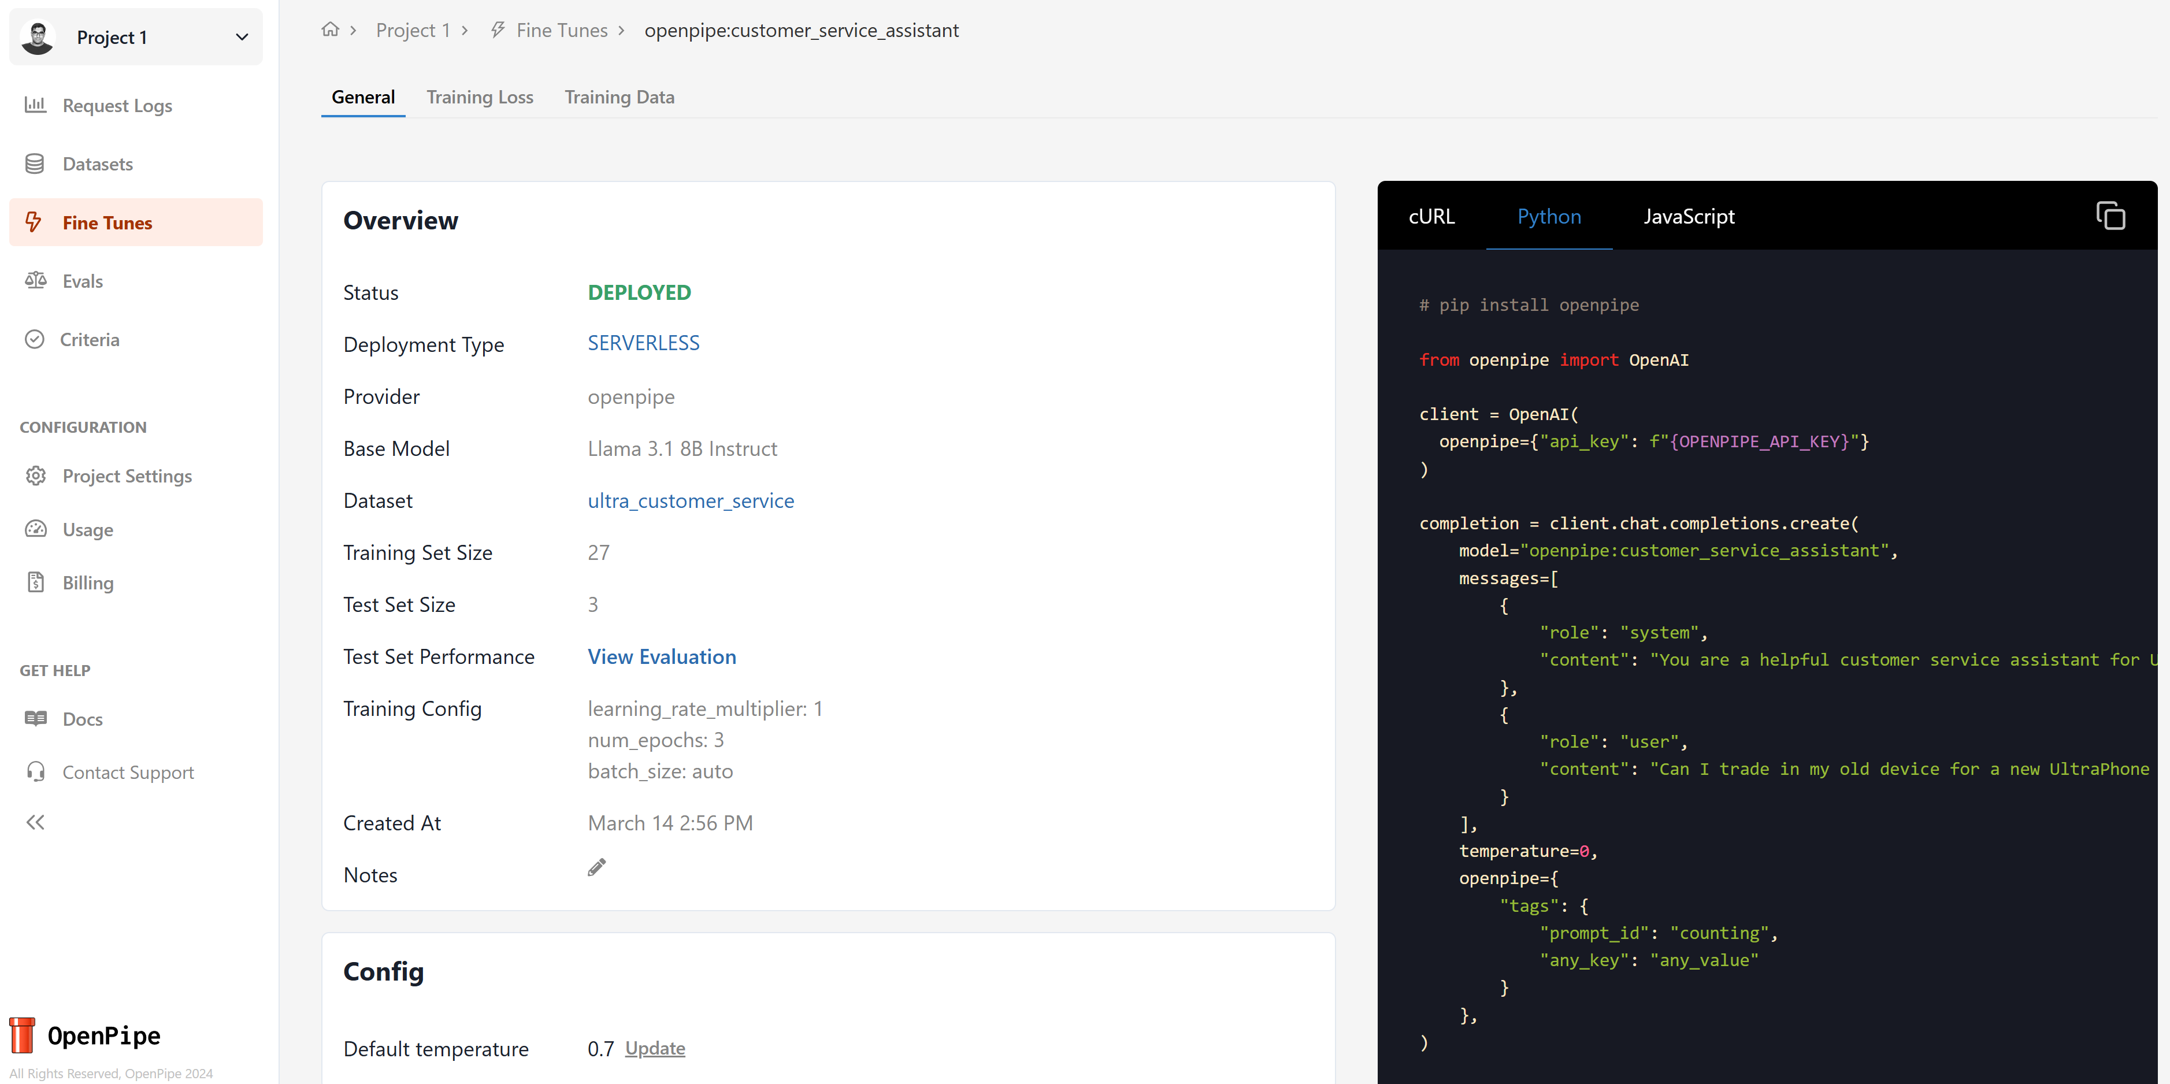2170x1084 pixels.
Task: Select the cURL code tab
Action: pyautogui.click(x=1430, y=217)
